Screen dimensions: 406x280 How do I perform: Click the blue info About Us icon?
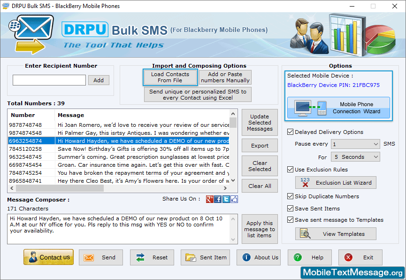click(246, 257)
